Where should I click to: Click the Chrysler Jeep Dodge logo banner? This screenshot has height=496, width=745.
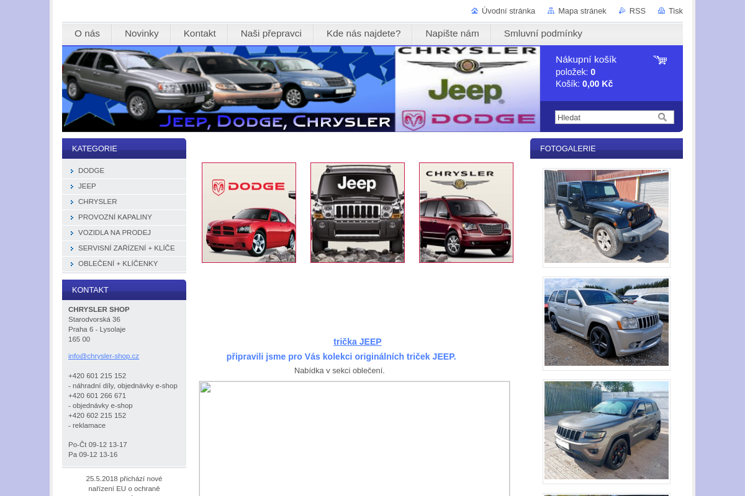click(467, 89)
